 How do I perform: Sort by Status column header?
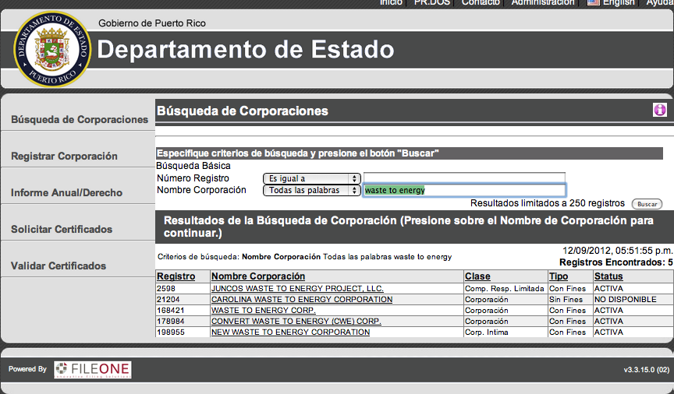(x=608, y=276)
